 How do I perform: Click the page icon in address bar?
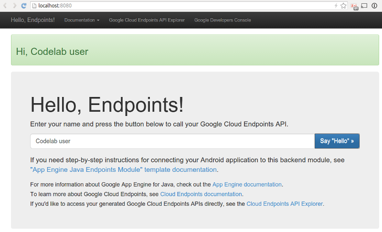pyautogui.click(x=34, y=6)
